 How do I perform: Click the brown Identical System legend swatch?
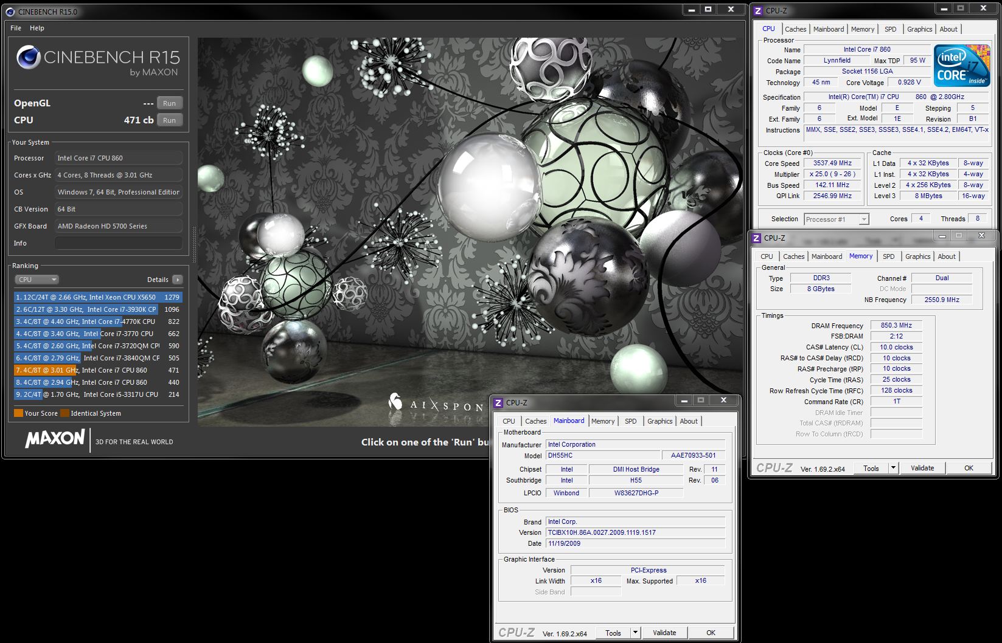64,413
